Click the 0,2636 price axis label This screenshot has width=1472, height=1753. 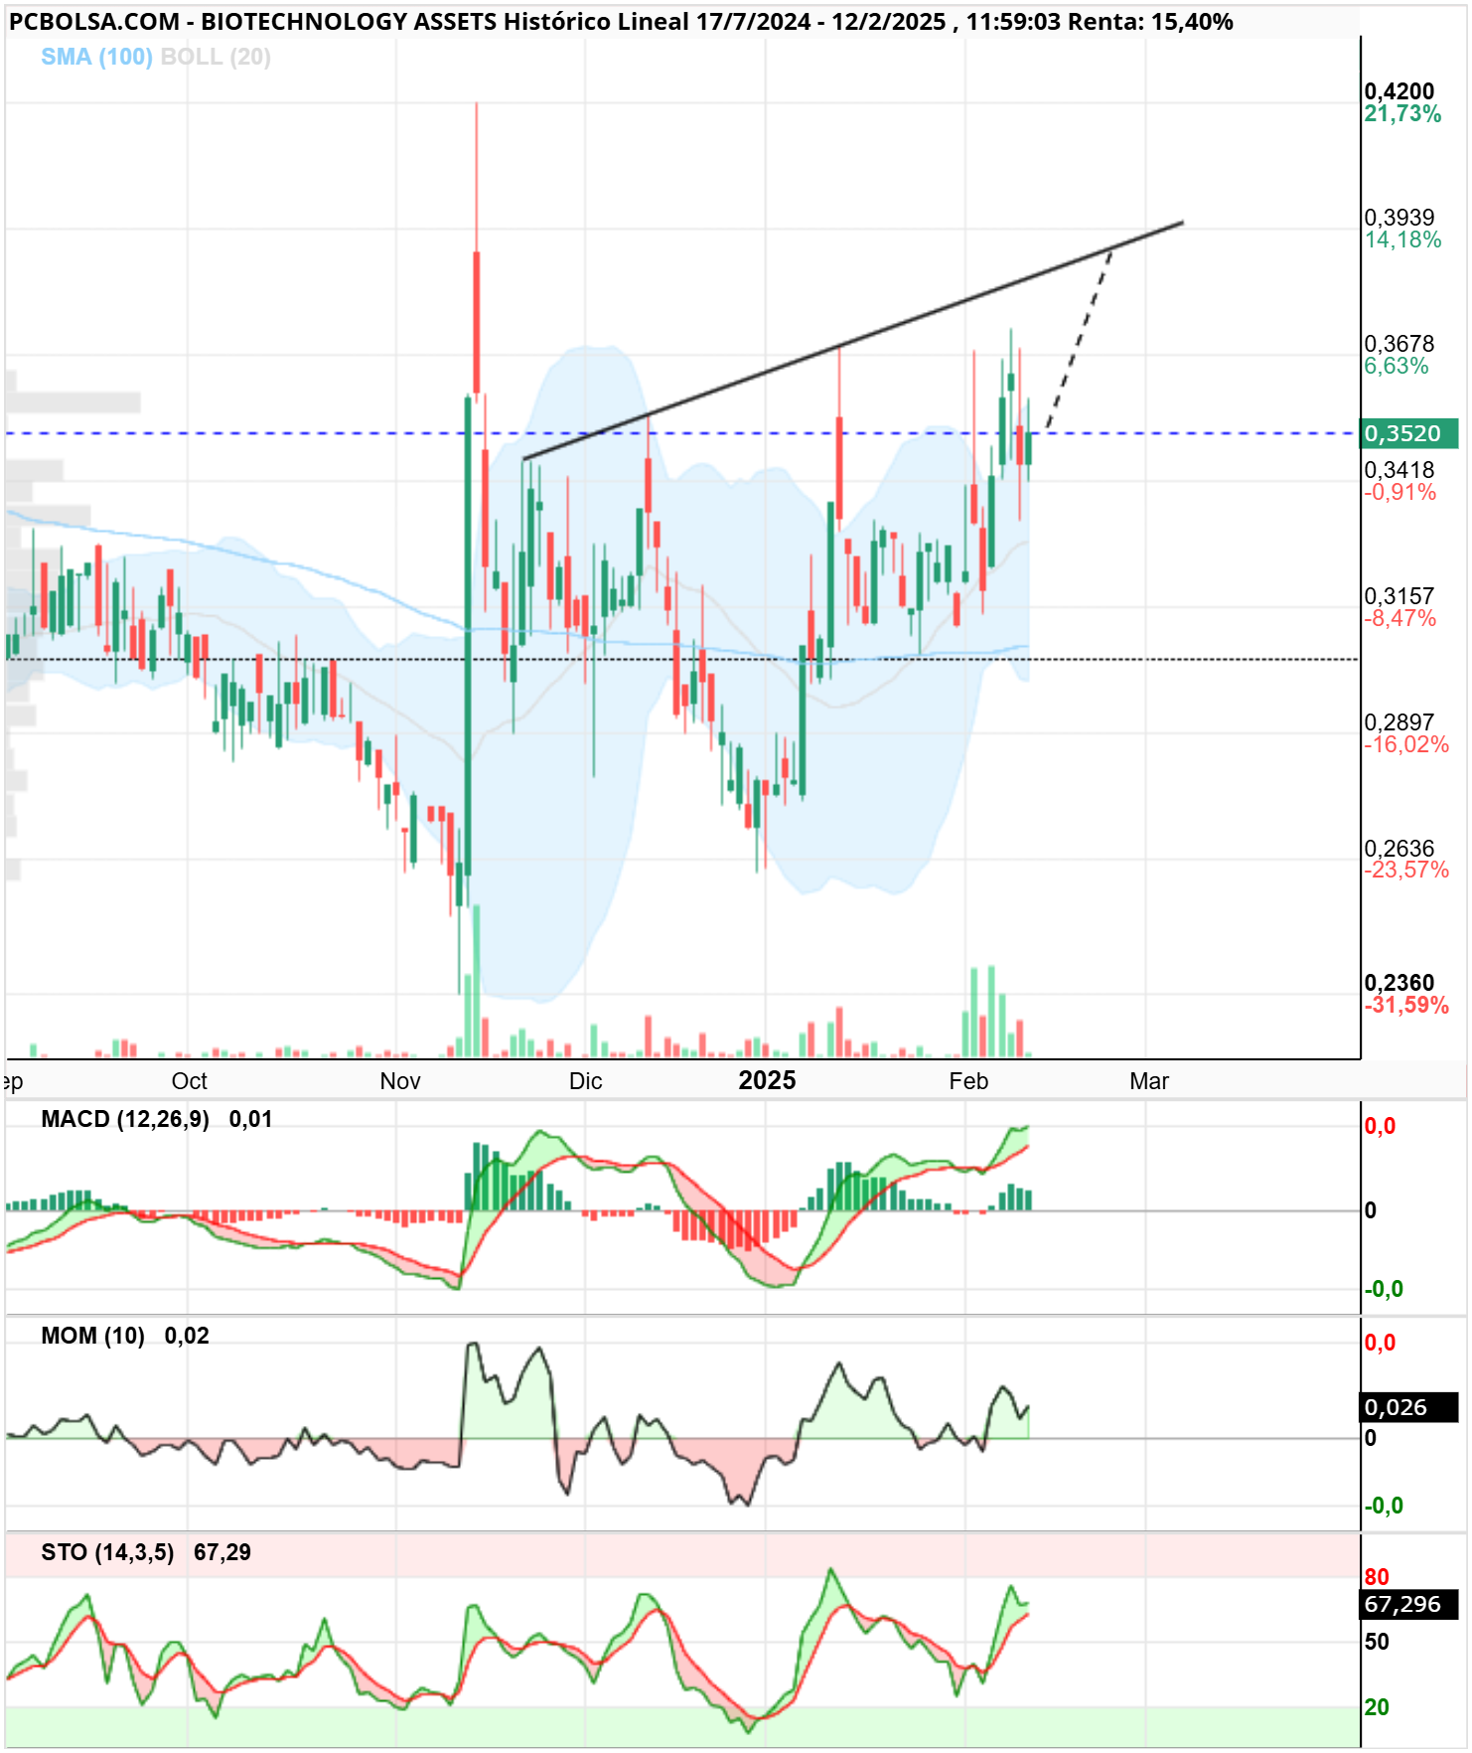[1398, 849]
